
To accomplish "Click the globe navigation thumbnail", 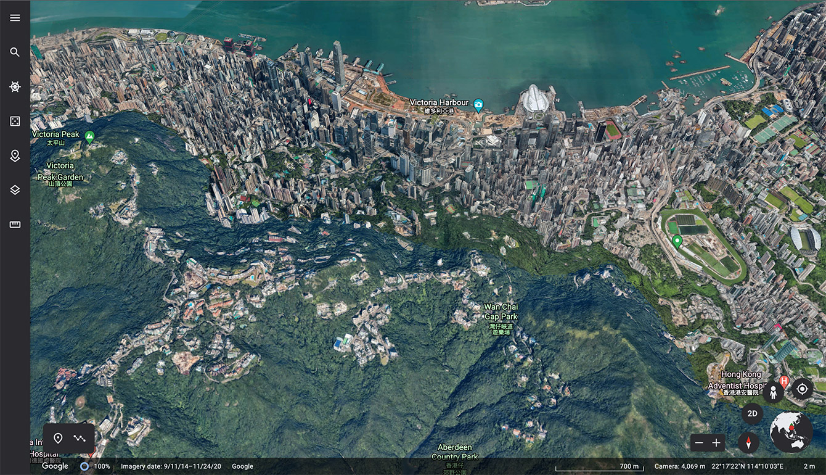I will click(x=791, y=432).
